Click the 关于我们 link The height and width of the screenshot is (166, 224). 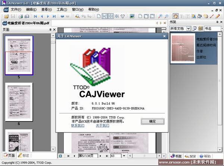tap(102, 126)
